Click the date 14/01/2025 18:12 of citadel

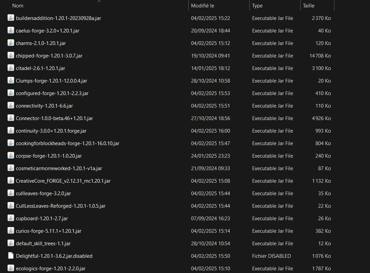(210, 68)
